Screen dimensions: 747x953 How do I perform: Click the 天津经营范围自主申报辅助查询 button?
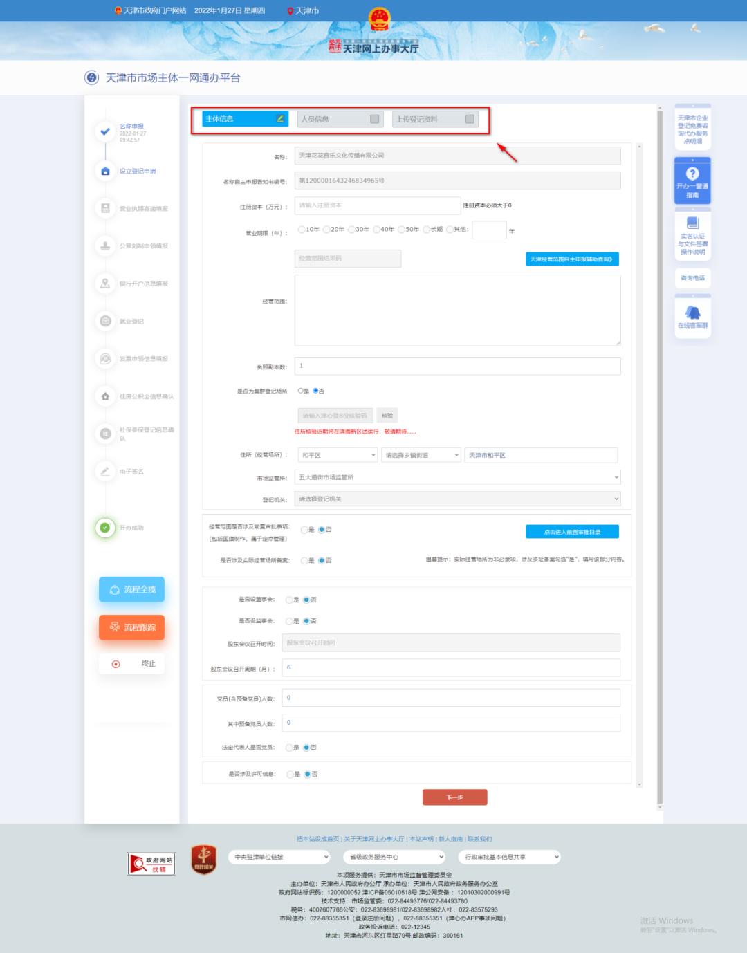click(572, 259)
